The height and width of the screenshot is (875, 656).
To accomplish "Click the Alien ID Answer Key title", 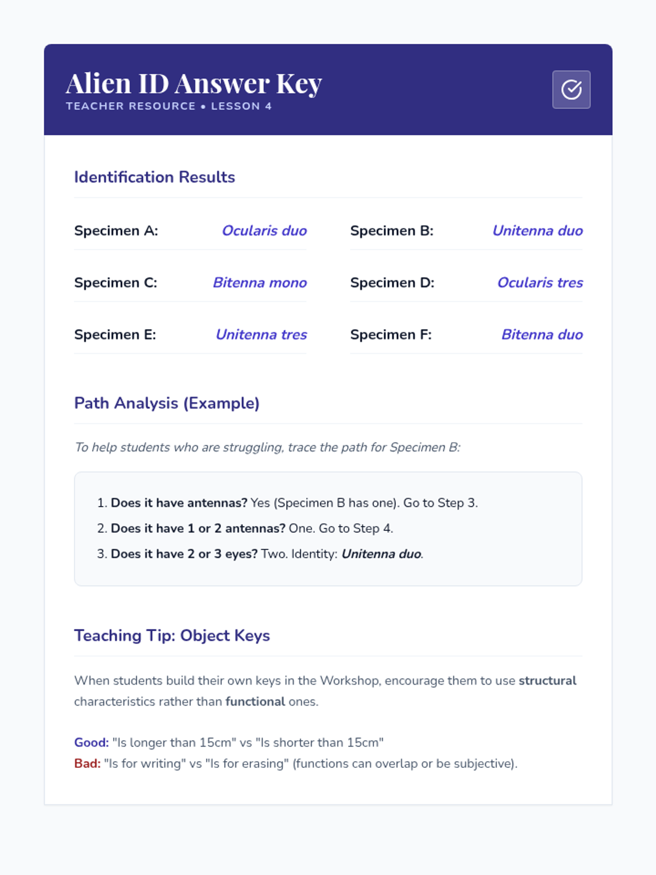I will click(x=194, y=84).
